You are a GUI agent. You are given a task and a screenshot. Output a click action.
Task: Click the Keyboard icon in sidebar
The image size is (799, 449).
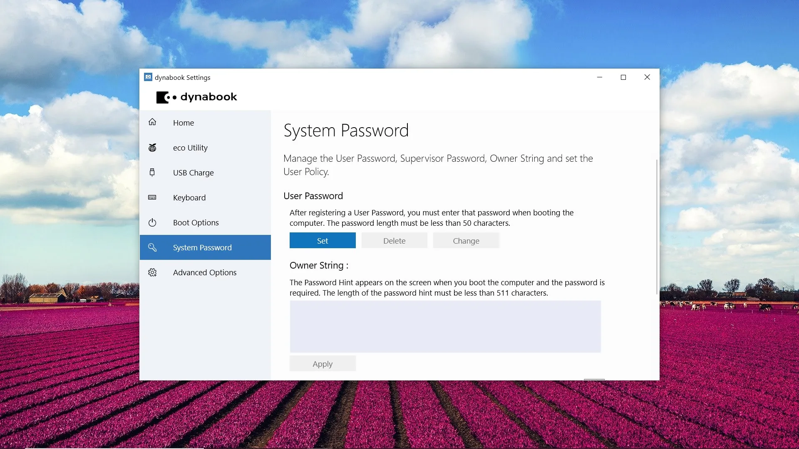pyautogui.click(x=152, y=197)
